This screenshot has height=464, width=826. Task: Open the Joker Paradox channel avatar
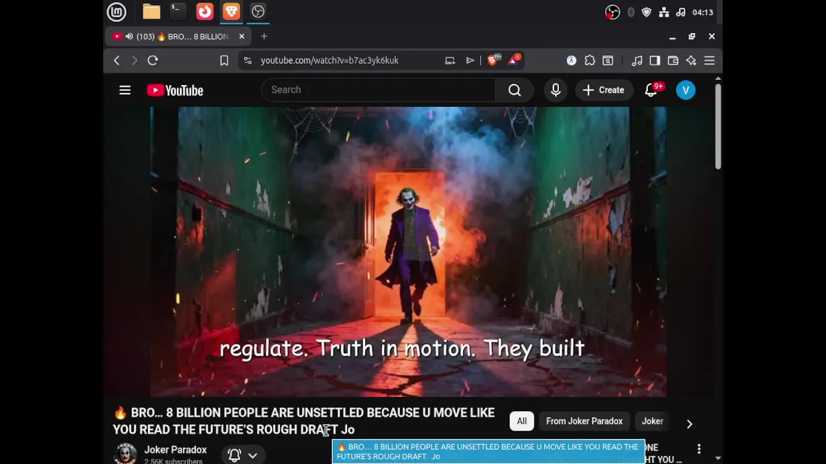(125, 454)
